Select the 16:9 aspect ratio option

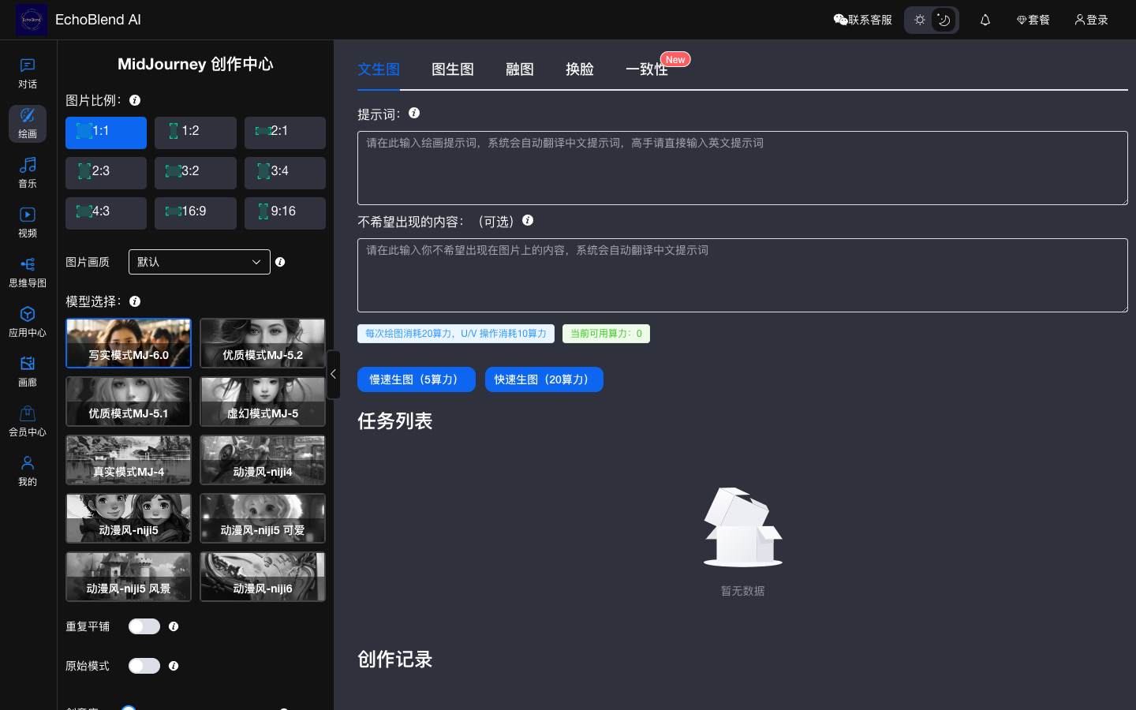pyautogui.click(x=196, y=212)
